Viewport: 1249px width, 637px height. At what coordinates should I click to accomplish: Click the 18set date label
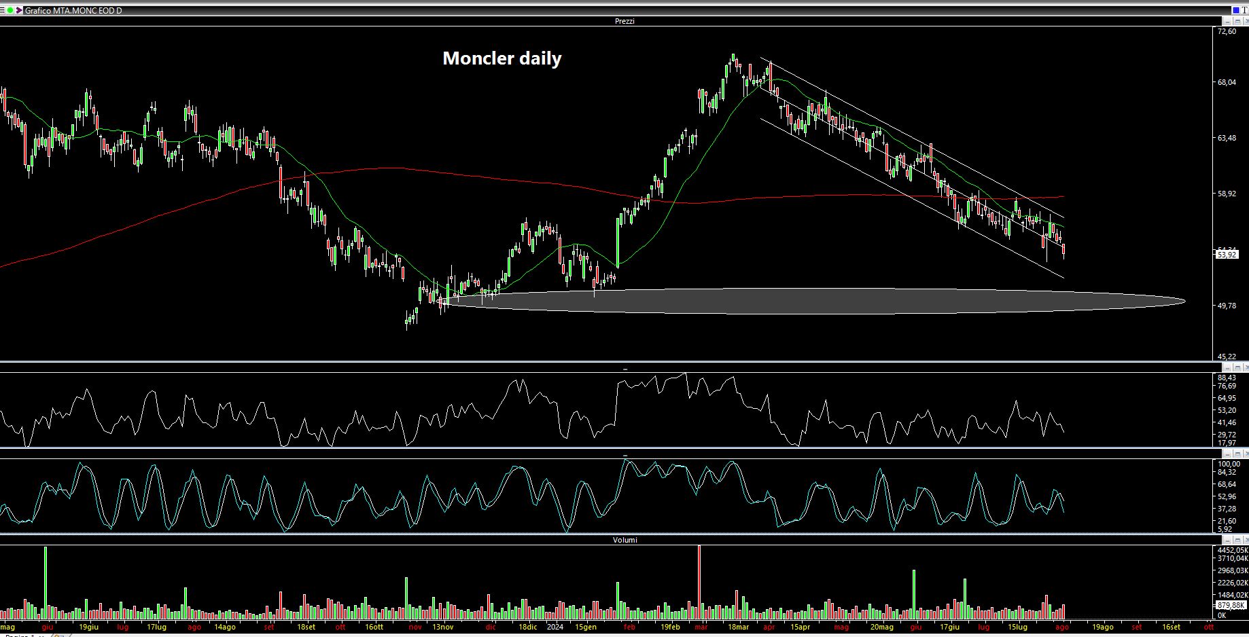click(x=306, y=627)
